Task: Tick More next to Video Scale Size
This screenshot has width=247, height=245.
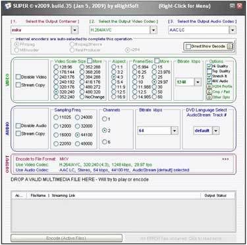Action: pyautogui.click(x=90, y=61)
